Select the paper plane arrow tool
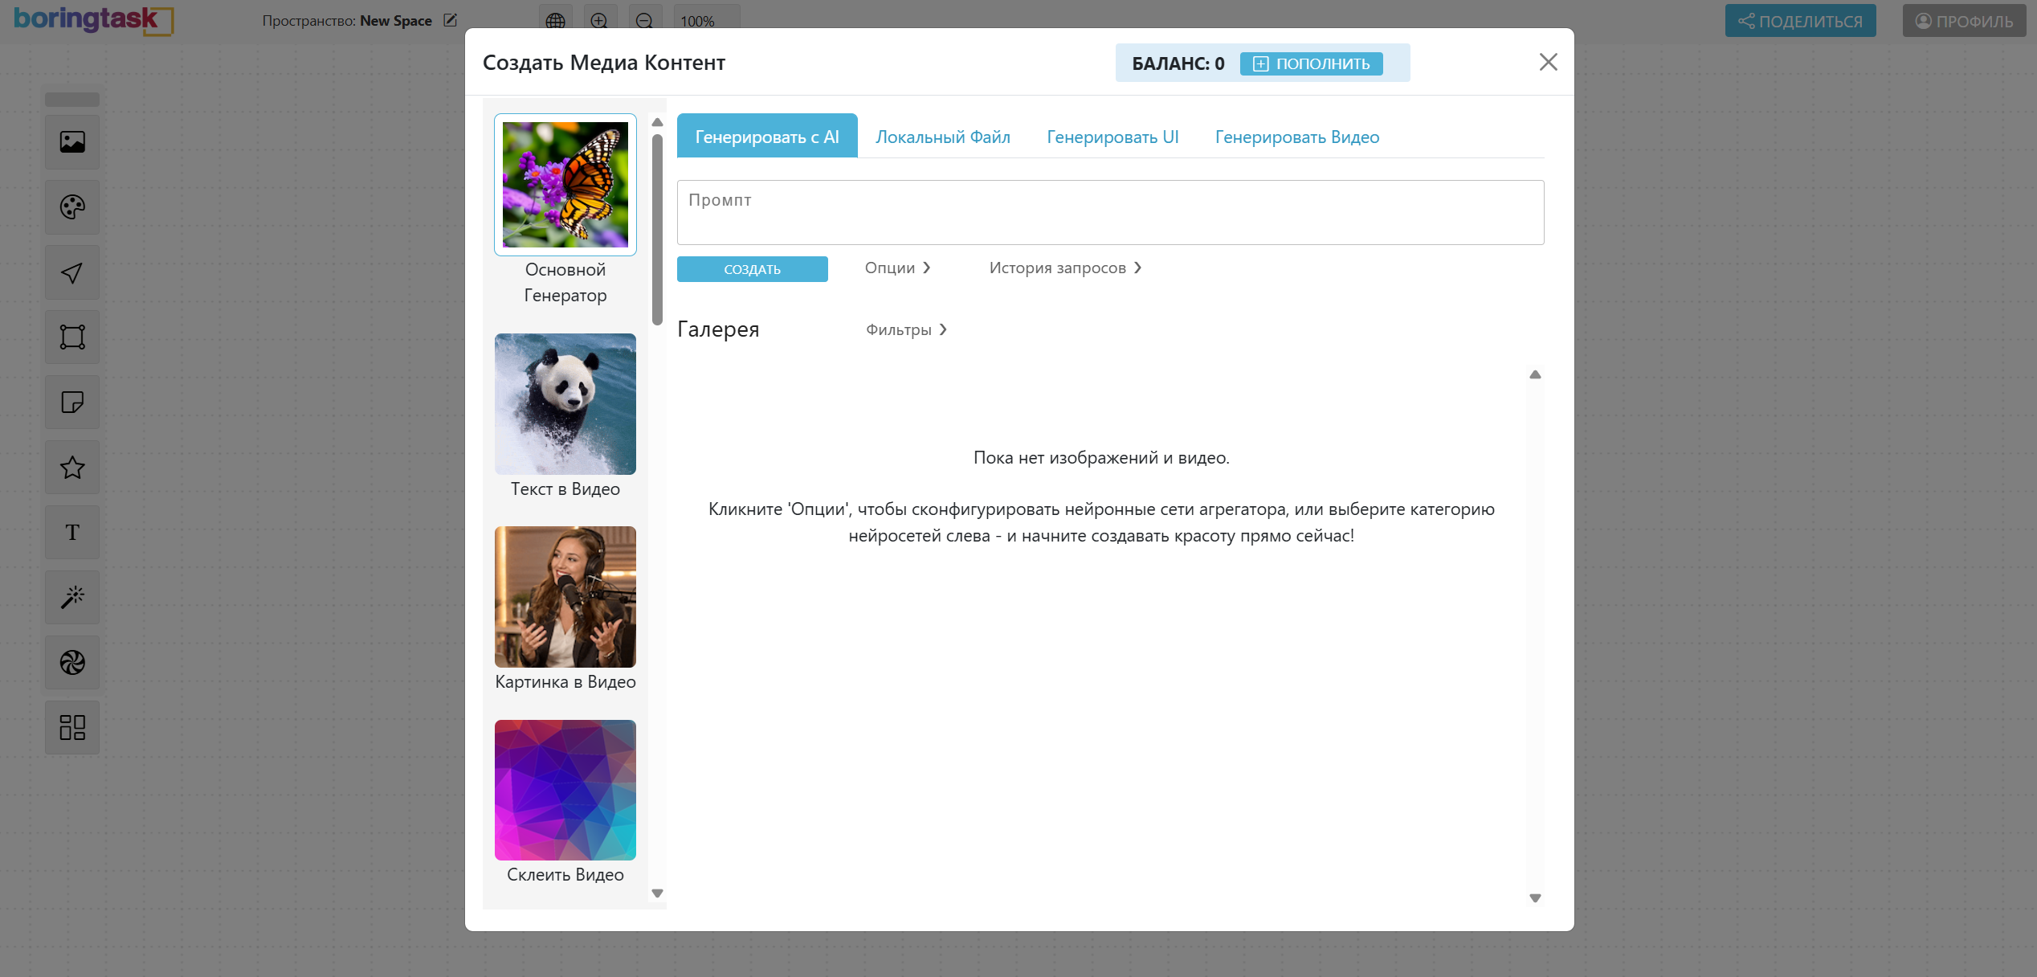 point(72,272)
